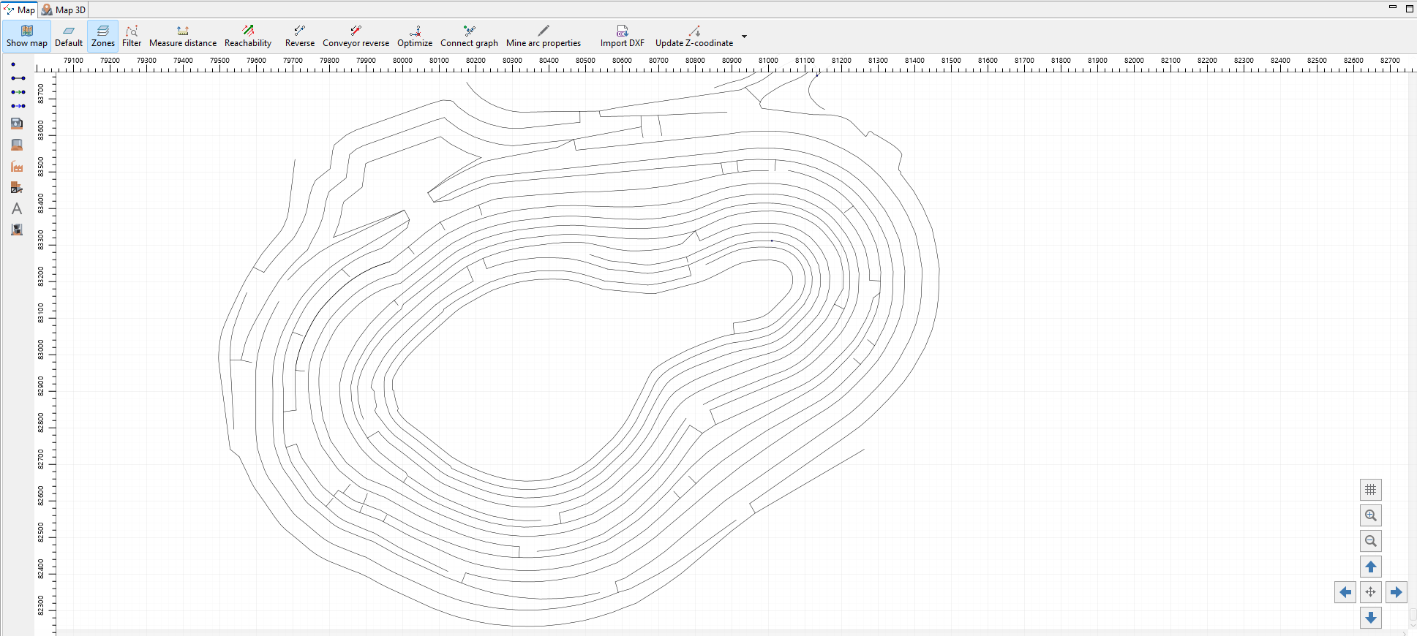
Task: Zoom out of the map
Action: pyautogui.click(x=1371, y=541)
